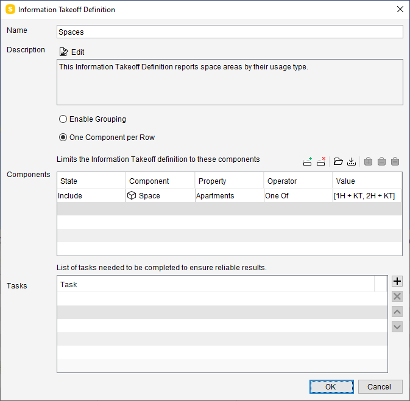The height and width of the screenshot is (401, 410).
Task: Close the Information Takeoff Definition dialog
Action: (400, 9)
